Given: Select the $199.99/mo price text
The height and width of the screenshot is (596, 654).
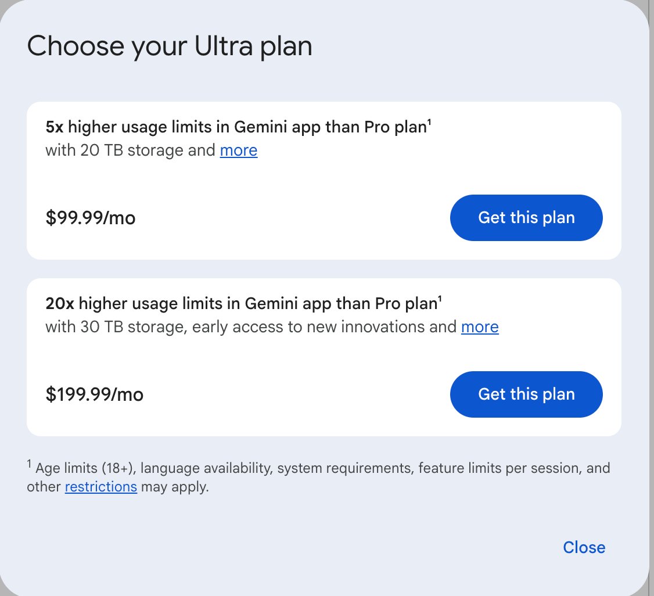Looking at the screenshot, I should [x=95, y=394].
